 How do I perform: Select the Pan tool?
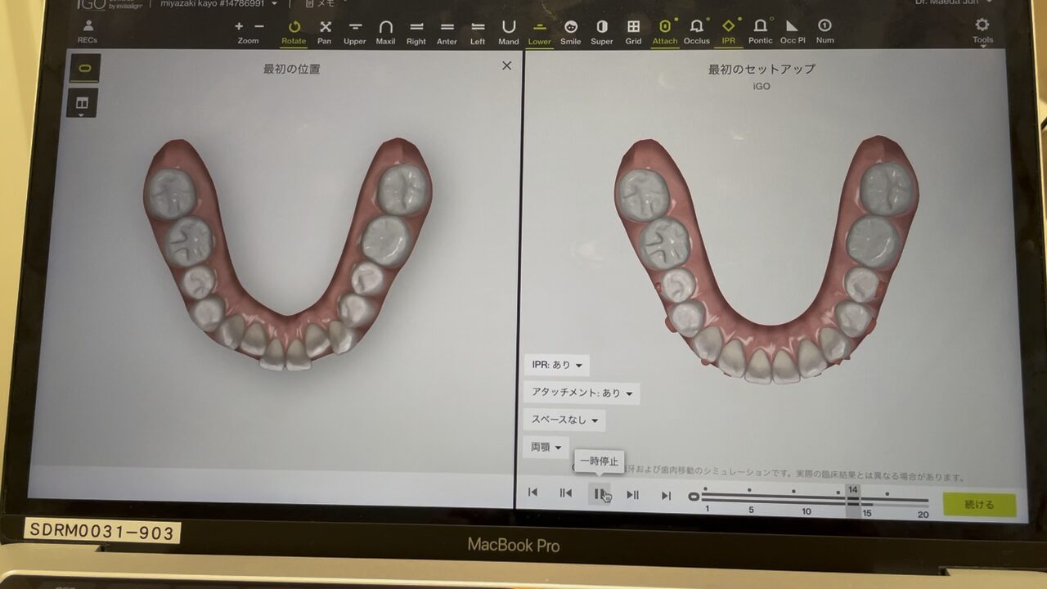tap(325, 33)
